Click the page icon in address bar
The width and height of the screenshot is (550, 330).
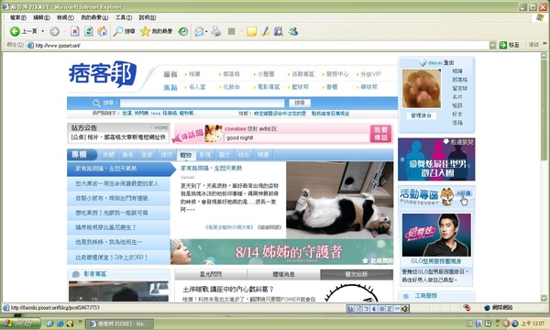tap(30, 45)
